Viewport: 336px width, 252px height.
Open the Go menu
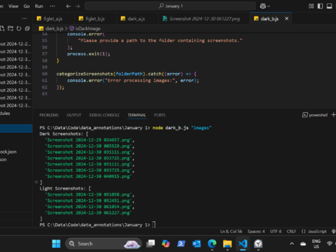26,6
